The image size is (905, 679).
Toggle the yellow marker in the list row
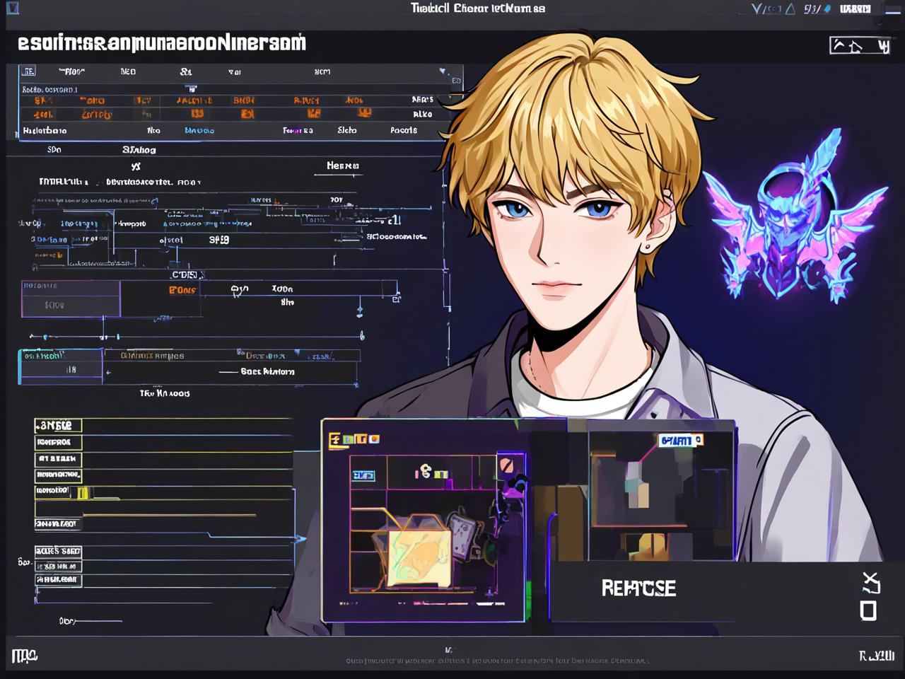pos(82,492)
